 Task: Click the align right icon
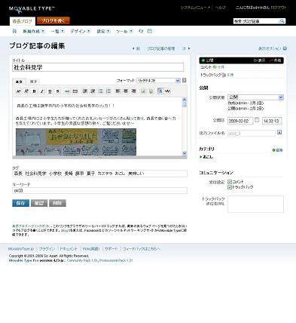(133, 91)
